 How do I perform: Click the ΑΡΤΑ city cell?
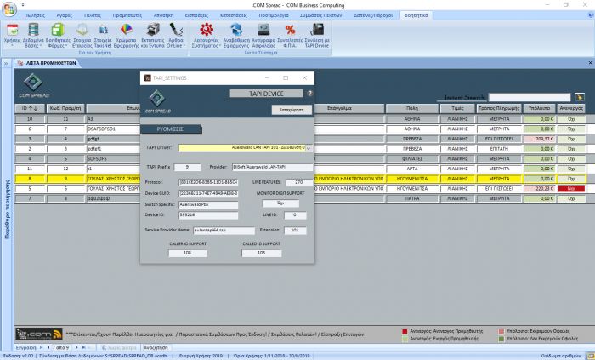412,169
